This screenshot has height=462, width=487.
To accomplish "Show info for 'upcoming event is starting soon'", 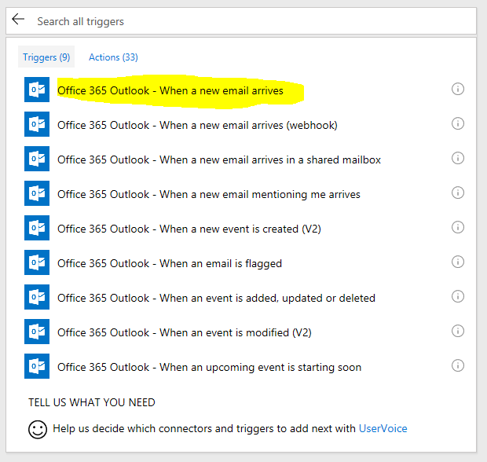I will tap(457, 365).
